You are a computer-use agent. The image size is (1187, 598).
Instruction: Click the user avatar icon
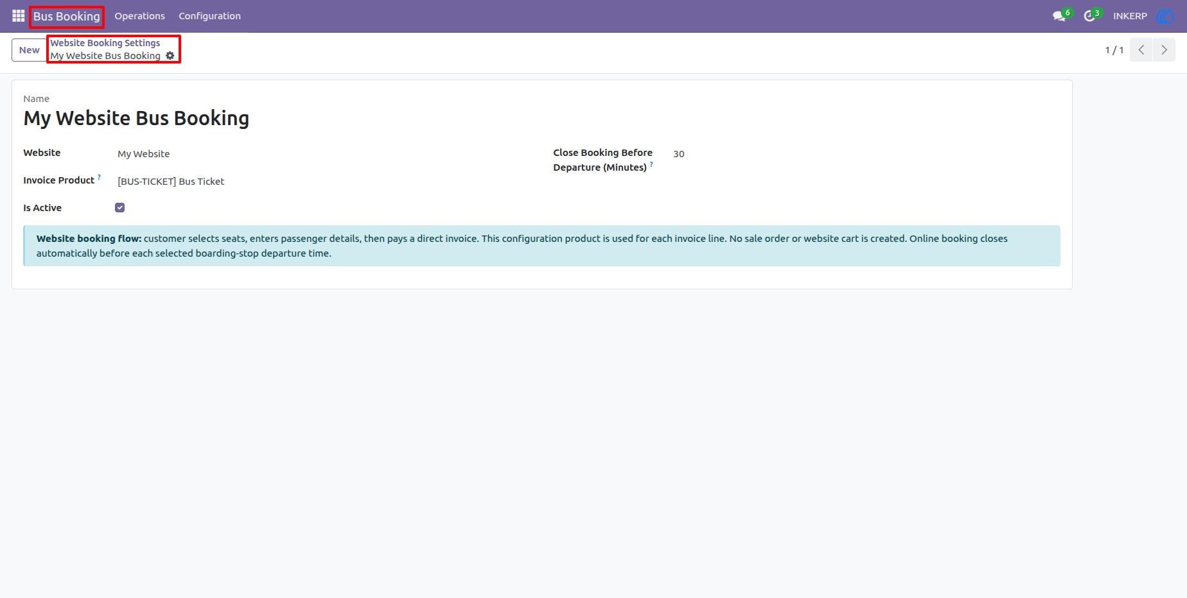pos(1165,16)
